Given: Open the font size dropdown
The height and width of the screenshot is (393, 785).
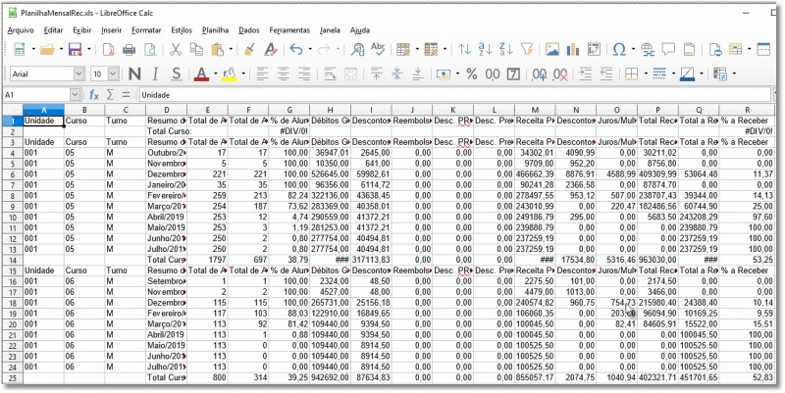Looking at the screenshot, I should (112, 74).
